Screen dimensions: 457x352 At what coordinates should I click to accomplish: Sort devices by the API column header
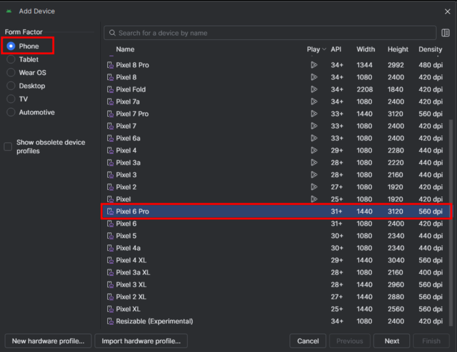click(x=336, y=50)
